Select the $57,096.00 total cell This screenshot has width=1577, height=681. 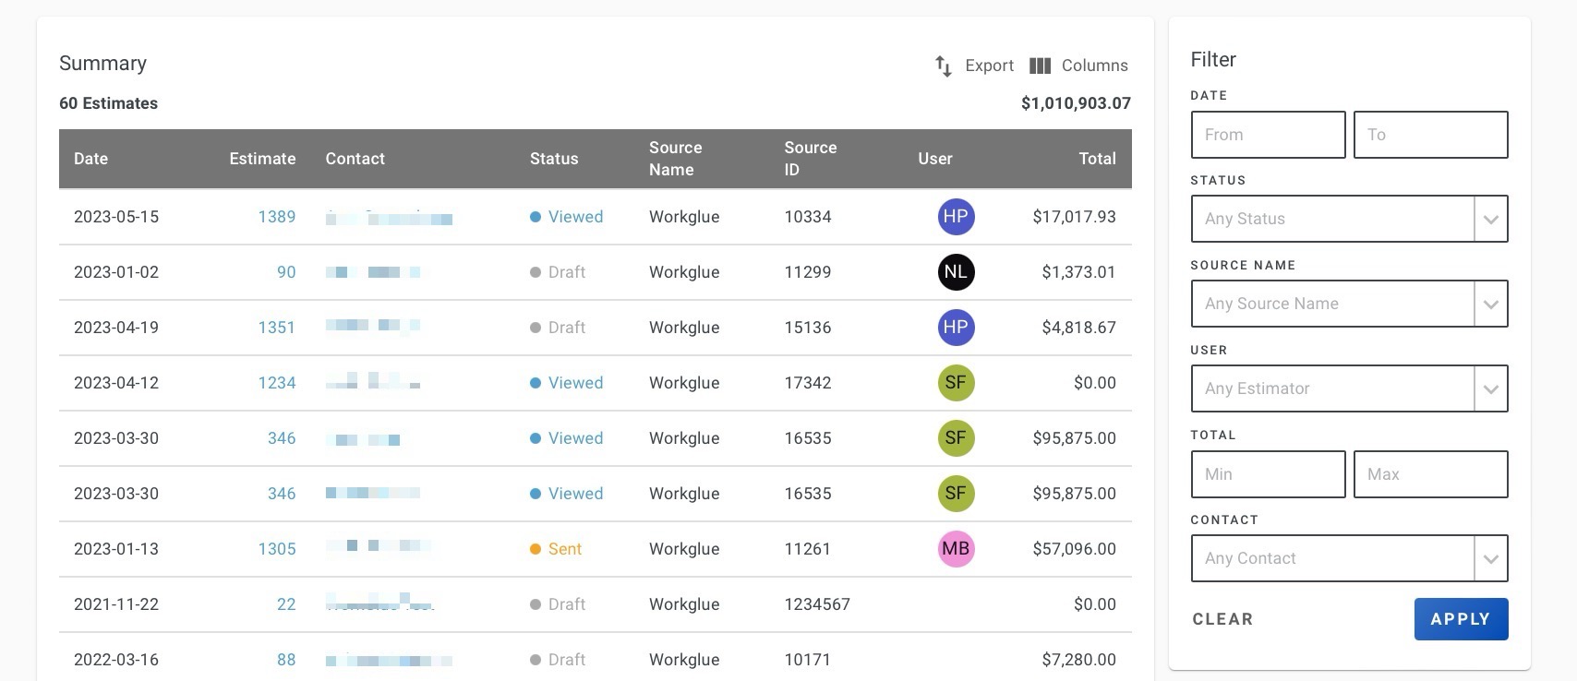point(1074,549)
